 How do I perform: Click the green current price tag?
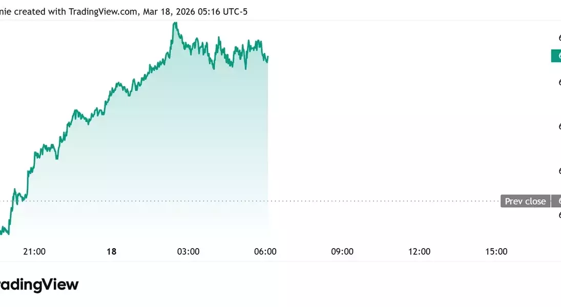(x=556, y=56)
